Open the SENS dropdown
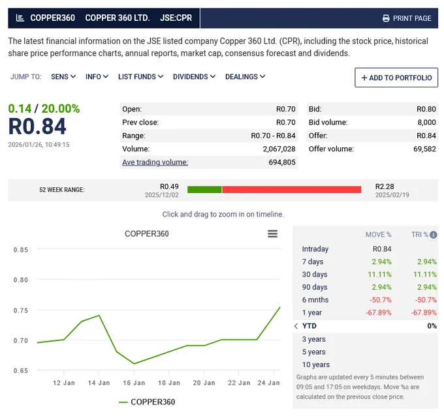 point(63,77)
